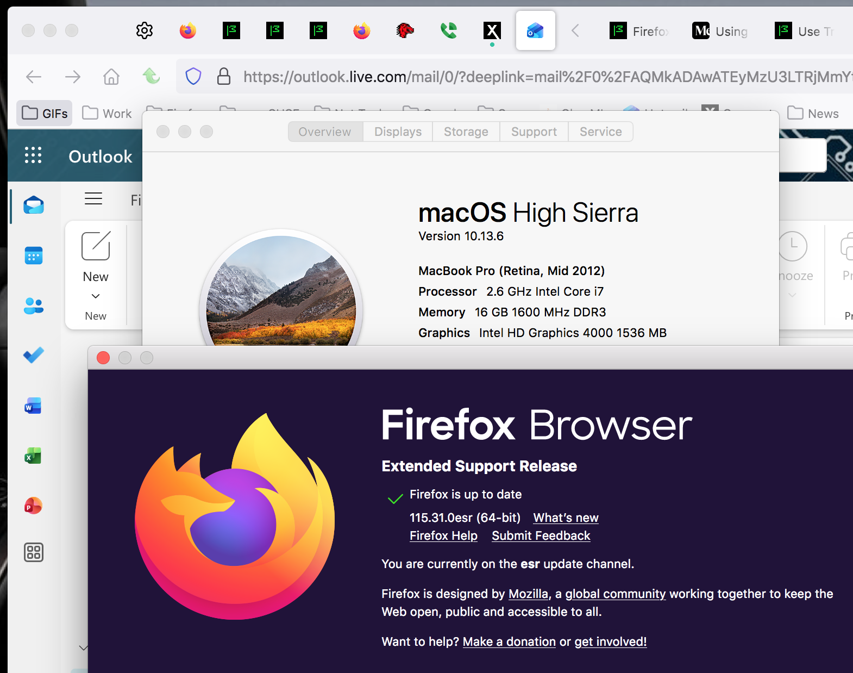Click the 'Processor 2.6 GHz Intel Core i7' line

point(511,291)
